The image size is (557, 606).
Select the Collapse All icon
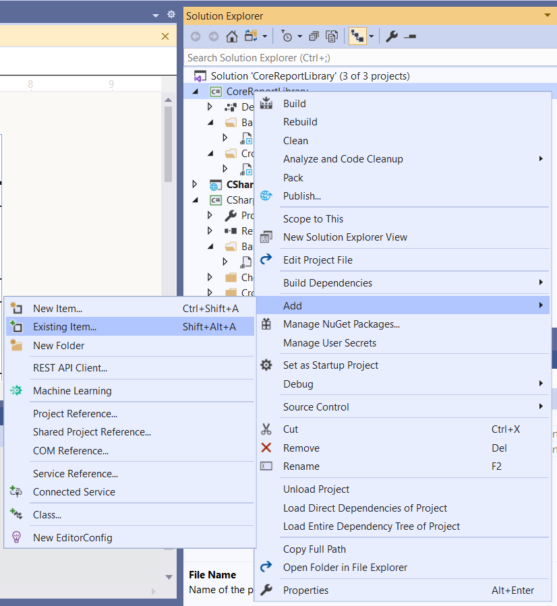[x=314, y=36]
